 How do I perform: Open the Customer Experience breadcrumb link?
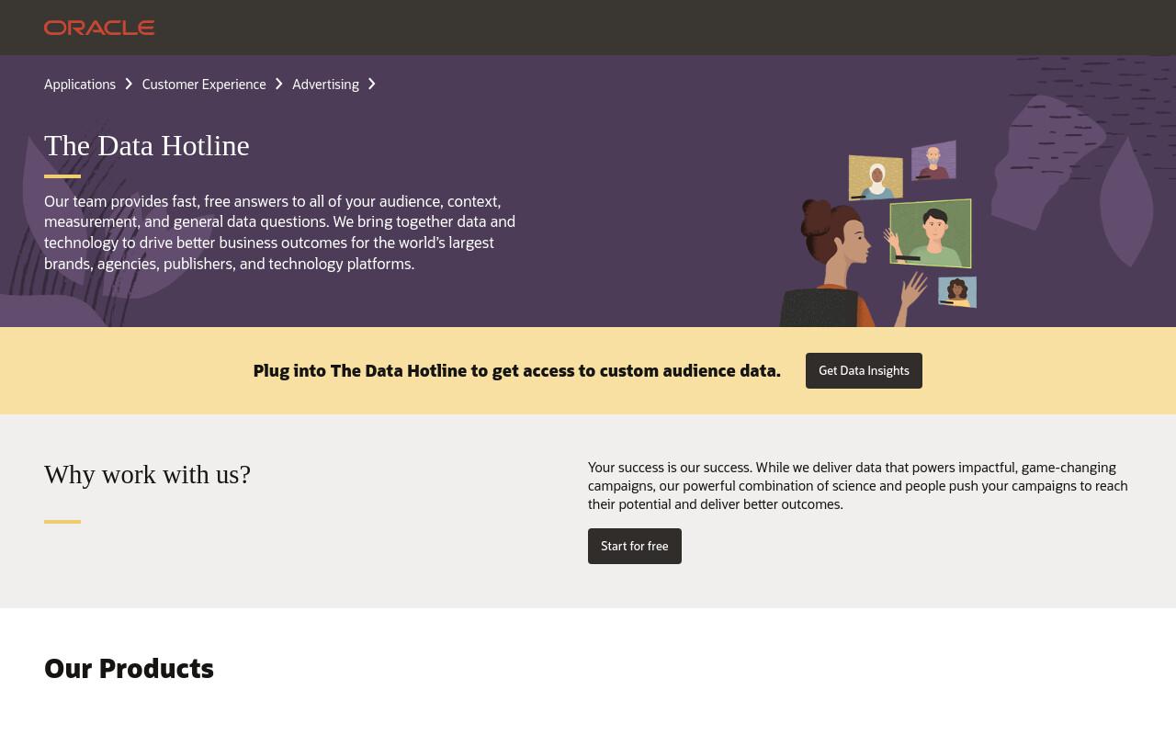204,85
